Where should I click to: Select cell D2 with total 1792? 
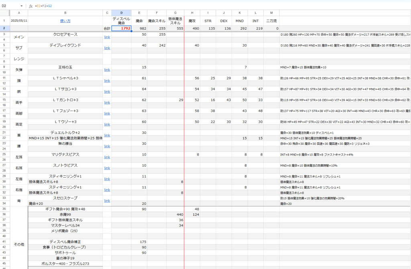tap(121, 28)
